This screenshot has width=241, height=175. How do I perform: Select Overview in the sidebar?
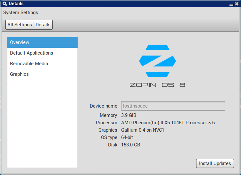coord(42,42)
